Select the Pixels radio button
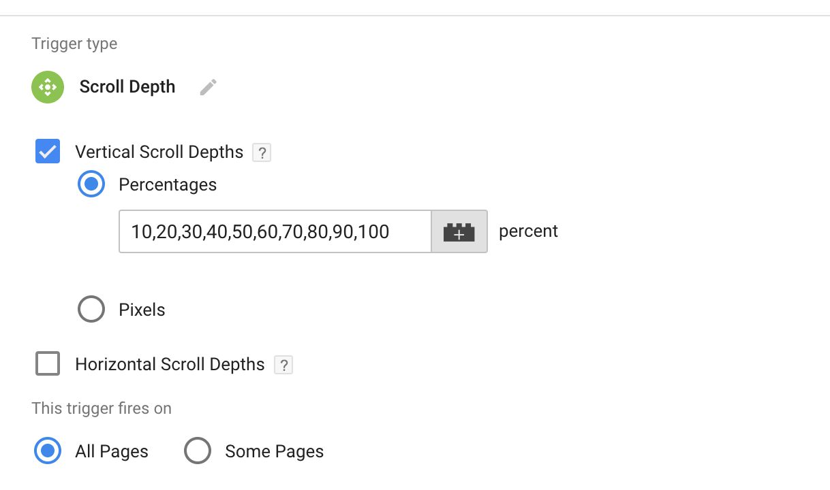830x490 pixels. tap(91, 310)
